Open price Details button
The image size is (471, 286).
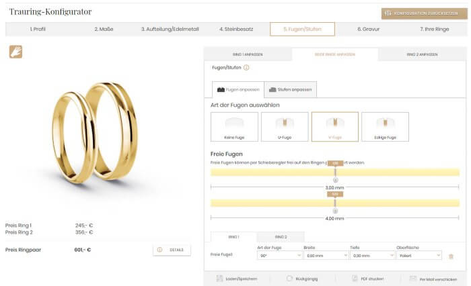tap(172, 250)
